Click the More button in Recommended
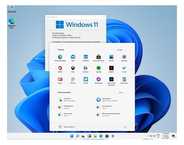Screen dimensions: 184x145 tap(122, 92)
